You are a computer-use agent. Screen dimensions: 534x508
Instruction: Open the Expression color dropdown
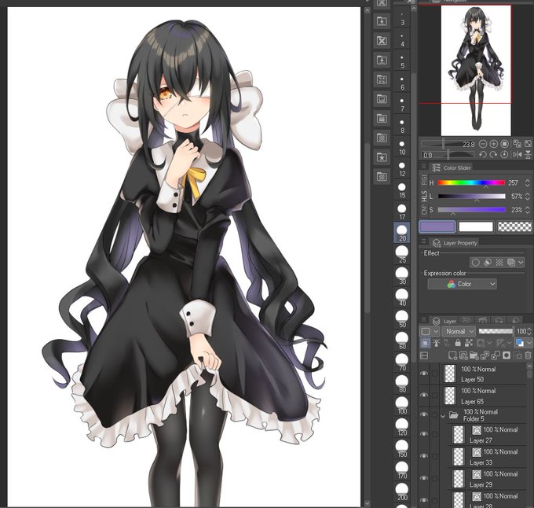462,284
